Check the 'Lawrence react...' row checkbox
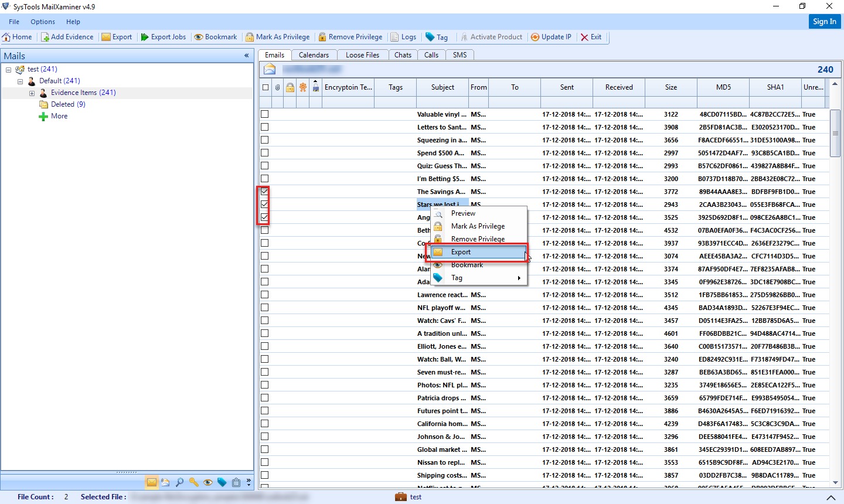Image resolution: width=844 pixels, height=504 pixels. (265, 295)
